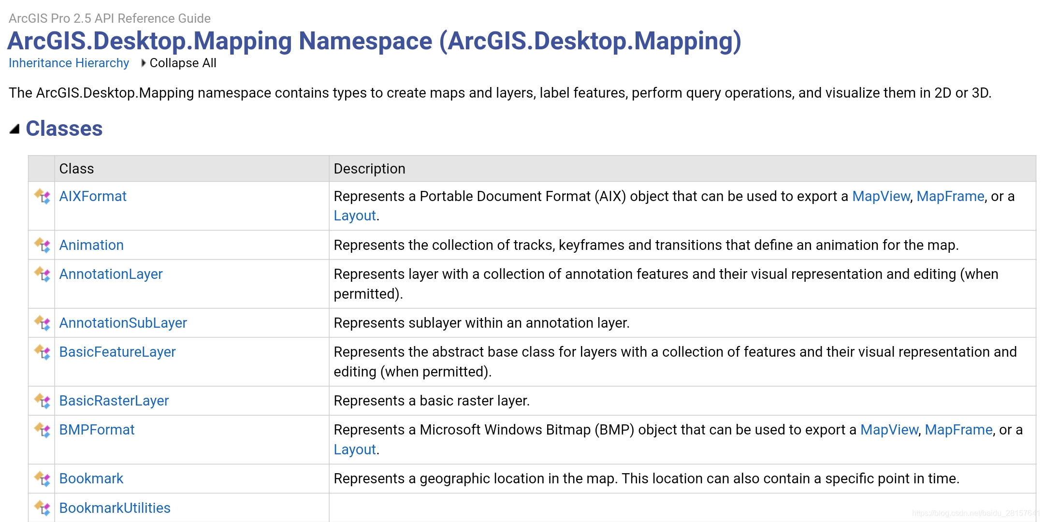Follow Layout link in AIXFormat description
Viewport: 1044px width, 522px height.
[x=355, y=216]
